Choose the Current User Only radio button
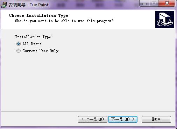 pos(19,51)
